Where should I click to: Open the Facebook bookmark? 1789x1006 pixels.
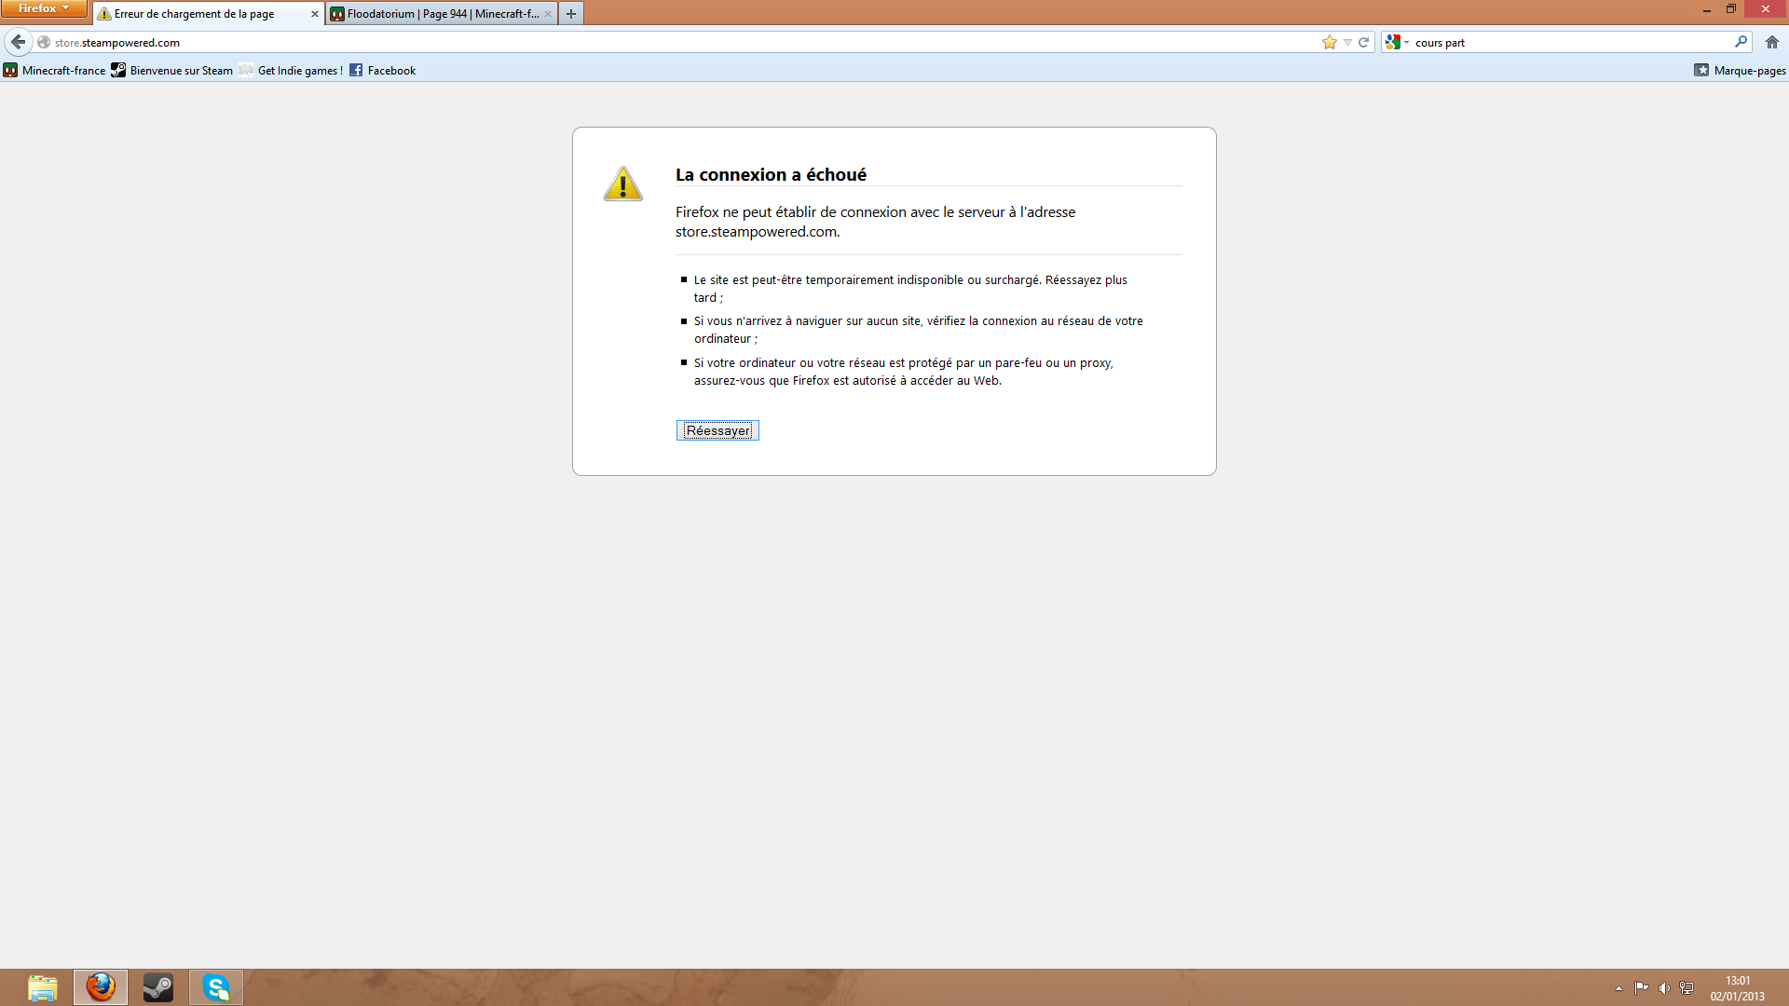tap(382, 70)
